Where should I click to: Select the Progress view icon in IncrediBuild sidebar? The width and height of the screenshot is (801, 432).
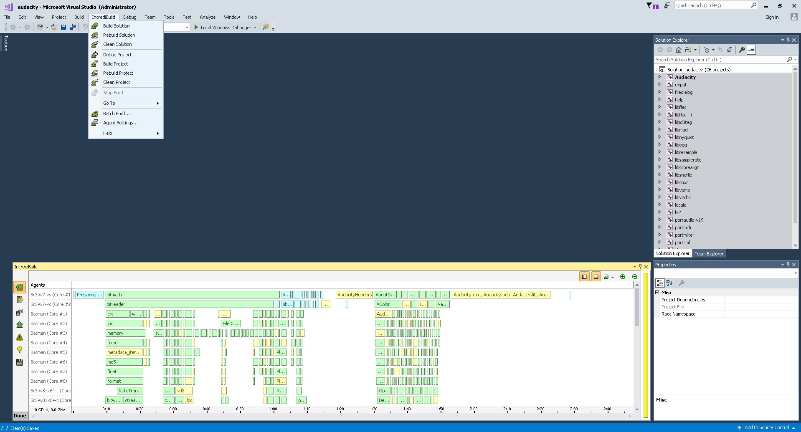point(20,287)
